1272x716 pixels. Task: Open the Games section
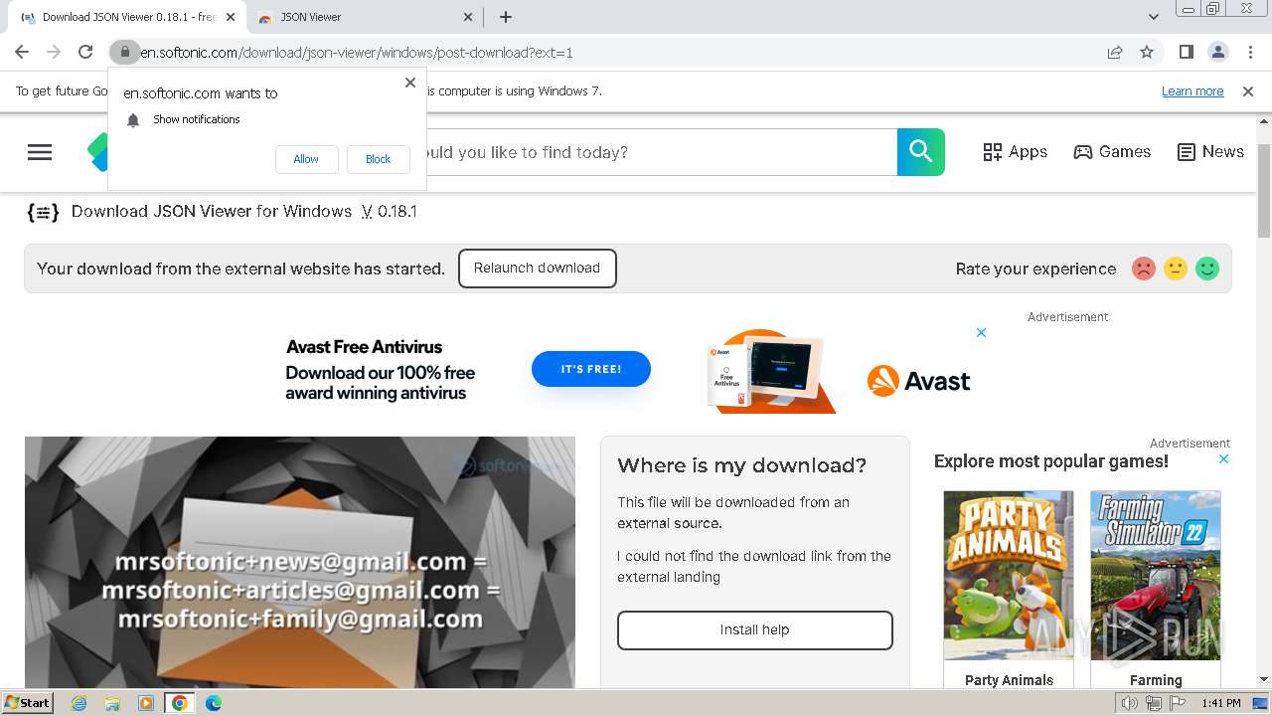(x=1112, y=152)
